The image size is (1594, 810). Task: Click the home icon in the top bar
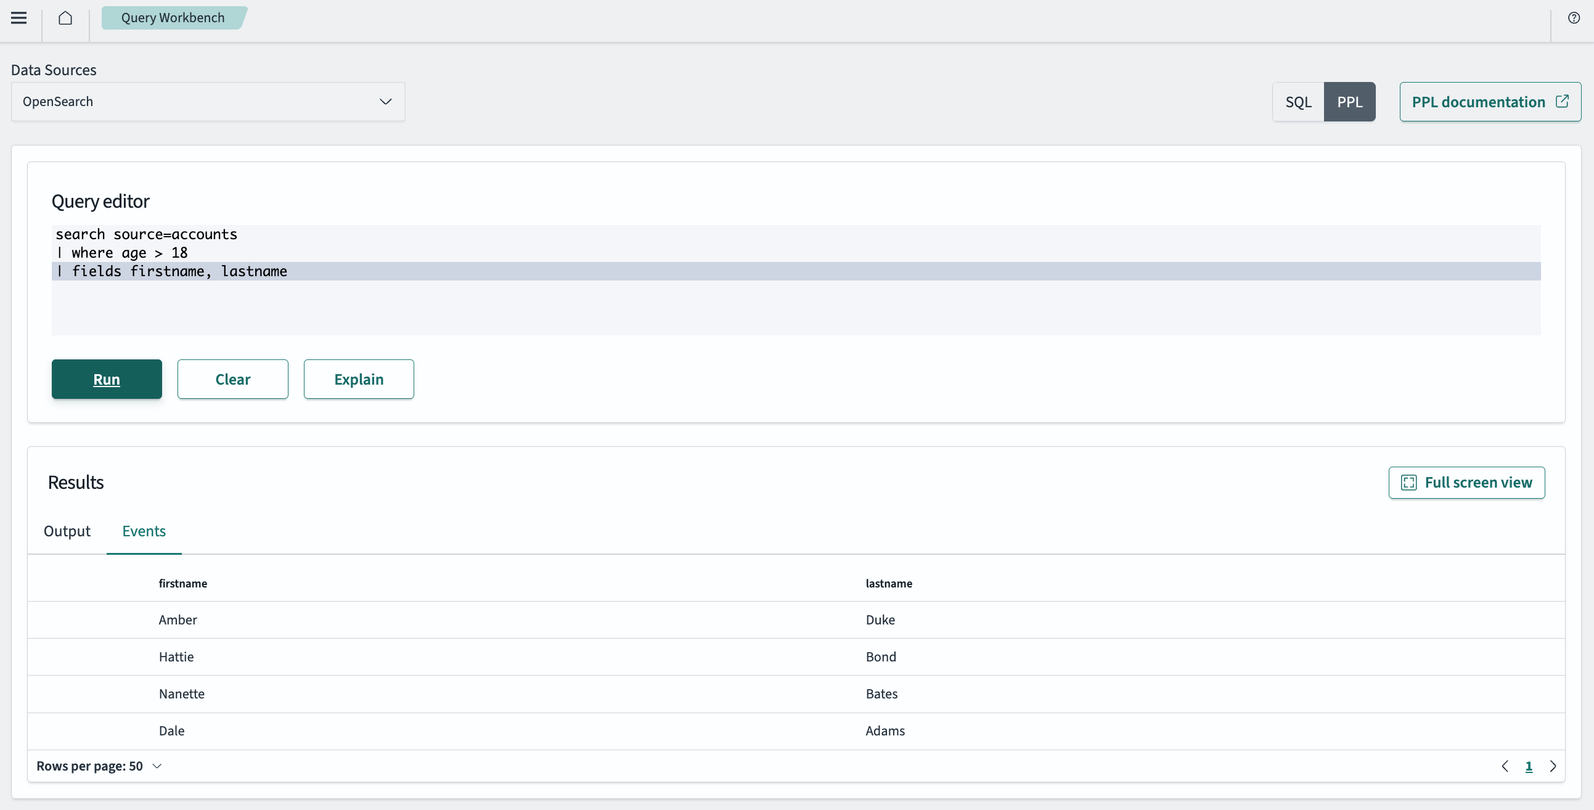65,18
